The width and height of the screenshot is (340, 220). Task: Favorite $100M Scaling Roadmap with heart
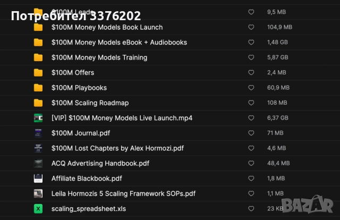point(251,103)
